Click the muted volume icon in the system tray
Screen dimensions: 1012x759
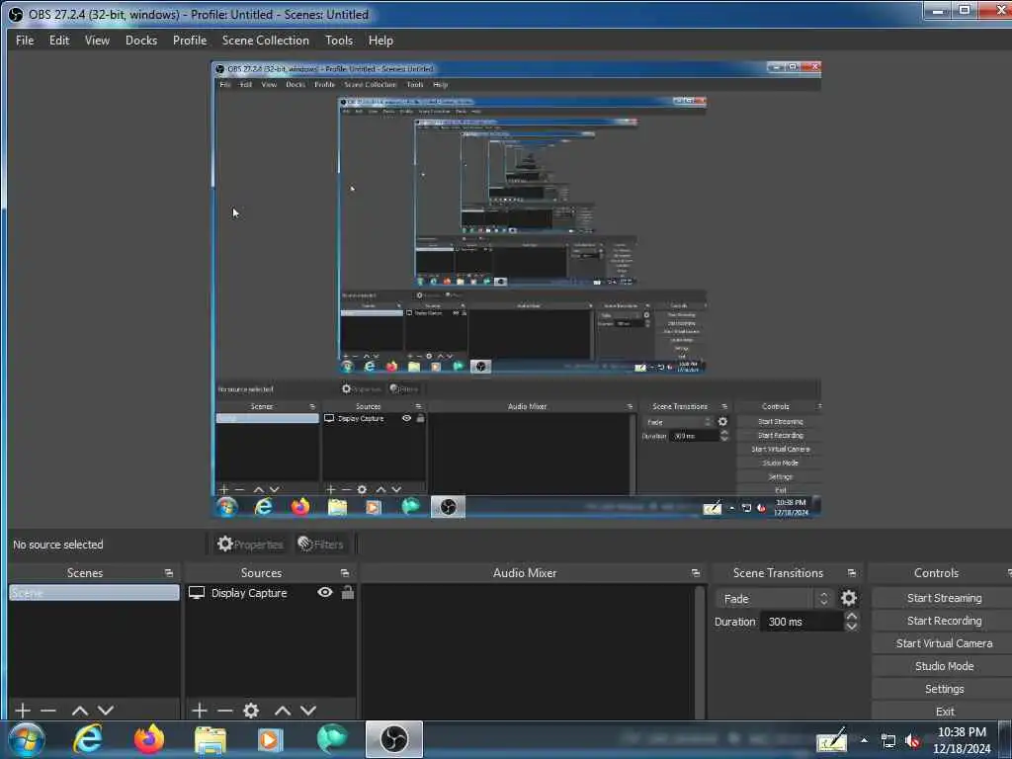(912, 741)
